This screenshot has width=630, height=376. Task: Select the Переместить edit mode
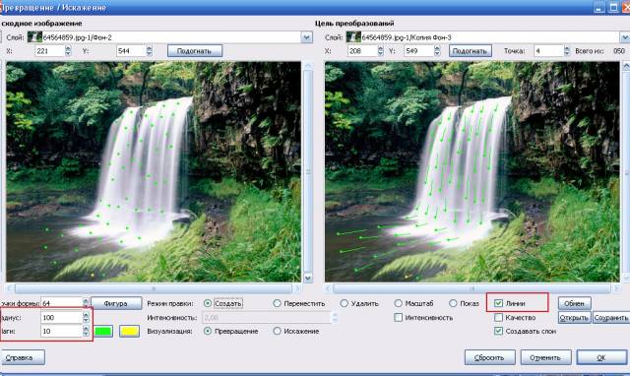tap(277, 303)
